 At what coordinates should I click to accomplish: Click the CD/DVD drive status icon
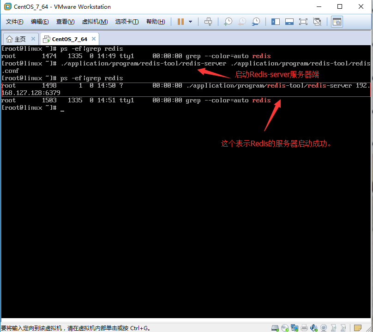(285, 328)
